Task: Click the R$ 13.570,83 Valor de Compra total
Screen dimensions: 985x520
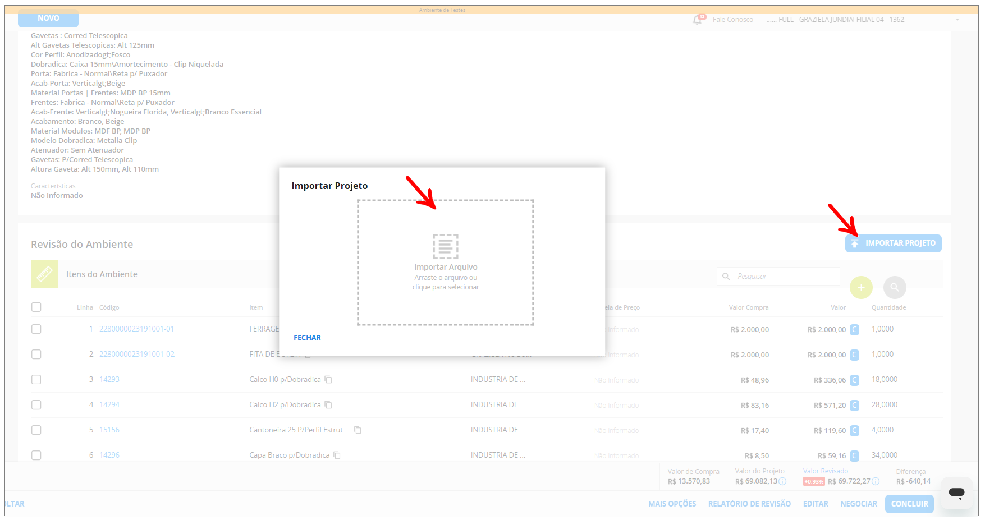Action: click(689, 481)
